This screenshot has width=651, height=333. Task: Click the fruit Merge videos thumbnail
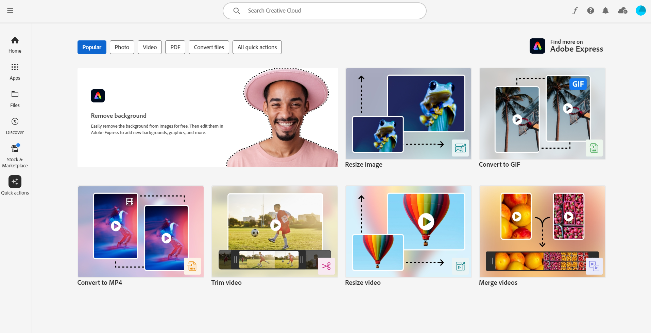[542, 232]
